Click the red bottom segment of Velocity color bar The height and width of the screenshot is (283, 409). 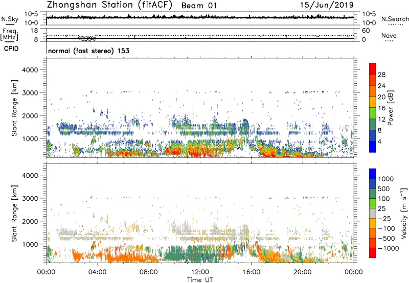pyautogui.click(x=373, y=253)
